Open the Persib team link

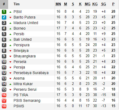click(19, 34)
